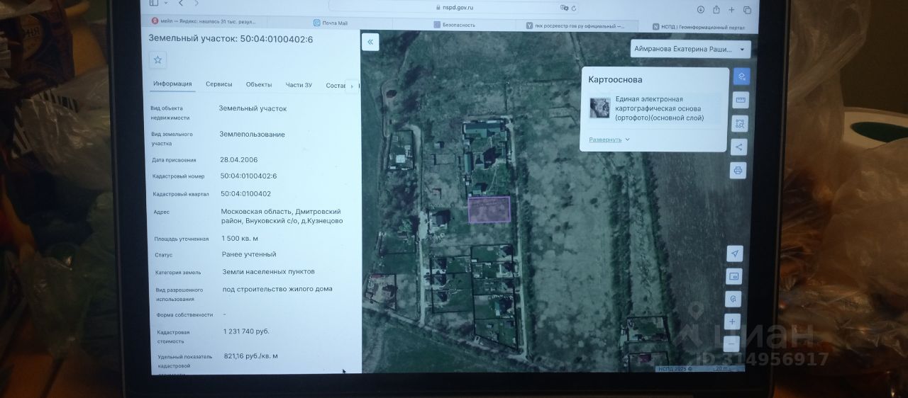
Task: Click the nspd.gov.ru address bar
Action: (x=454, y=7)
